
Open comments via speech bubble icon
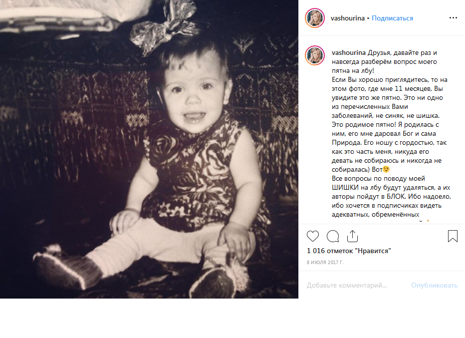point(333,236)
